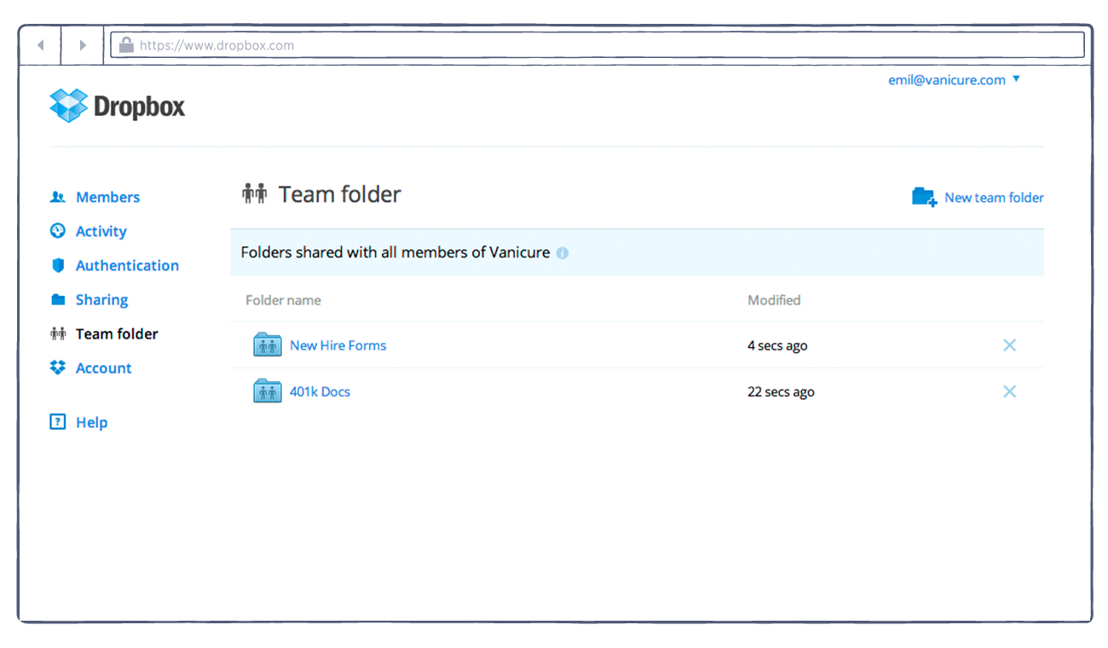Viewport: 1108px width, 648px height.
Task: Click the New team folder plus icon
Action: coord(924,197)
